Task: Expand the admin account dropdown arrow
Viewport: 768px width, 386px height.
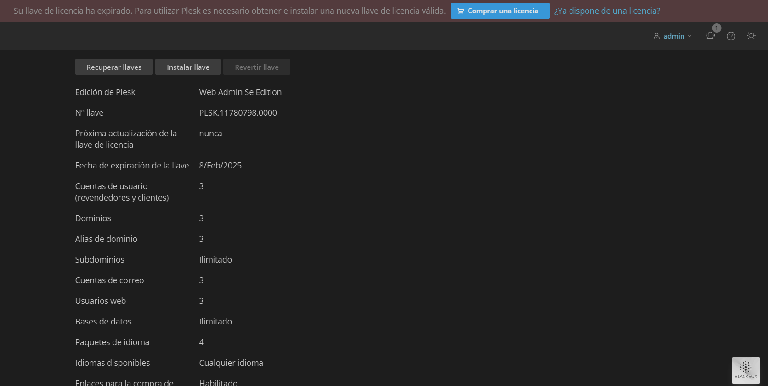Action: 689,36
